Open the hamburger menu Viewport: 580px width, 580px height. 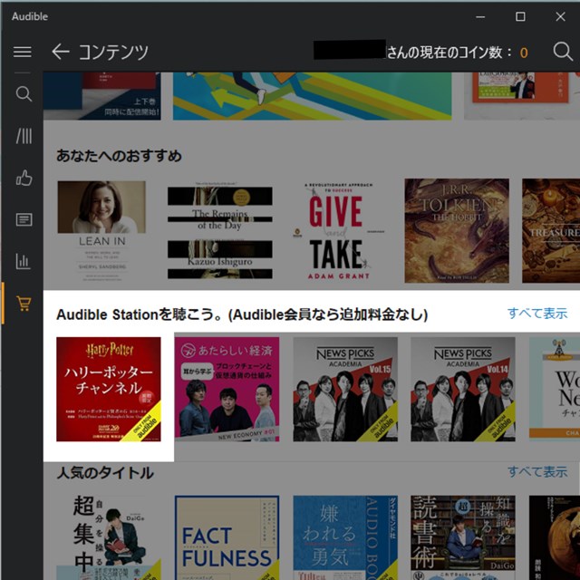(x=22, y=52)
